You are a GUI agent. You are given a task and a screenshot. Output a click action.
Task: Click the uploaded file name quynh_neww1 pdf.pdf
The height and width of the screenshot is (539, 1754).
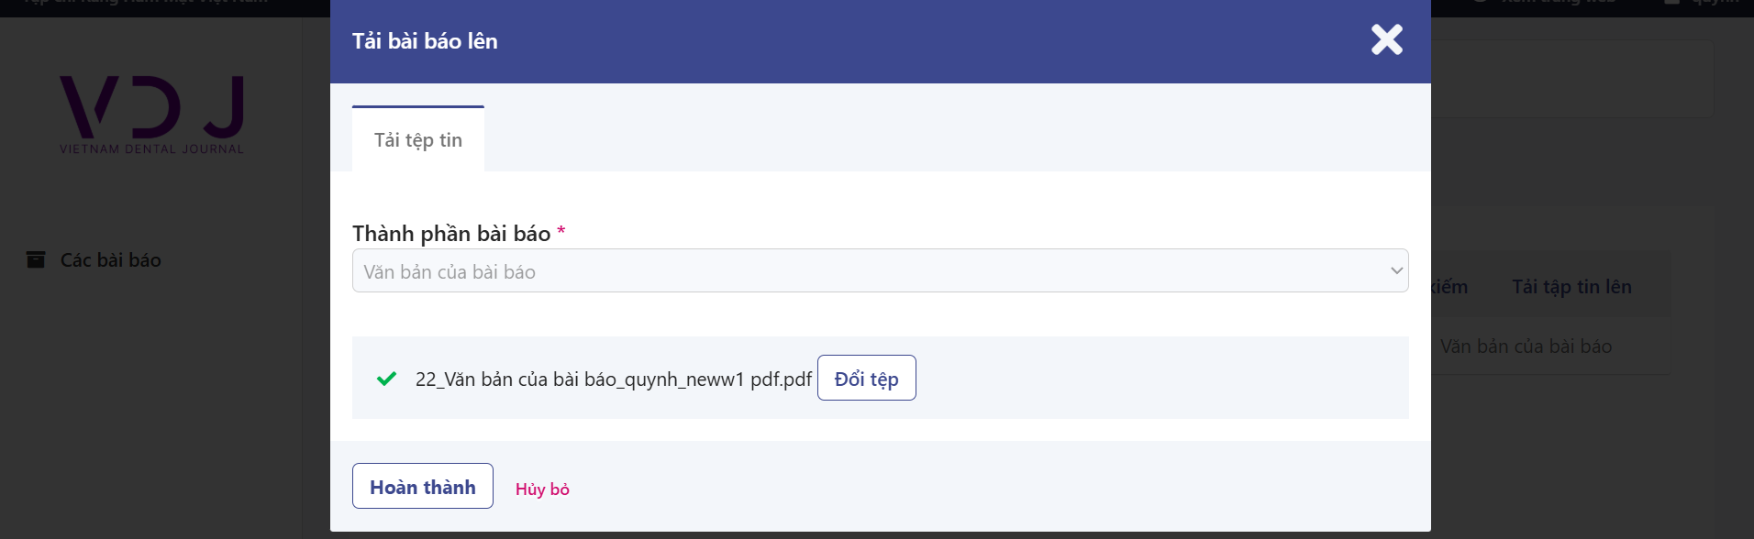[613, 379]
